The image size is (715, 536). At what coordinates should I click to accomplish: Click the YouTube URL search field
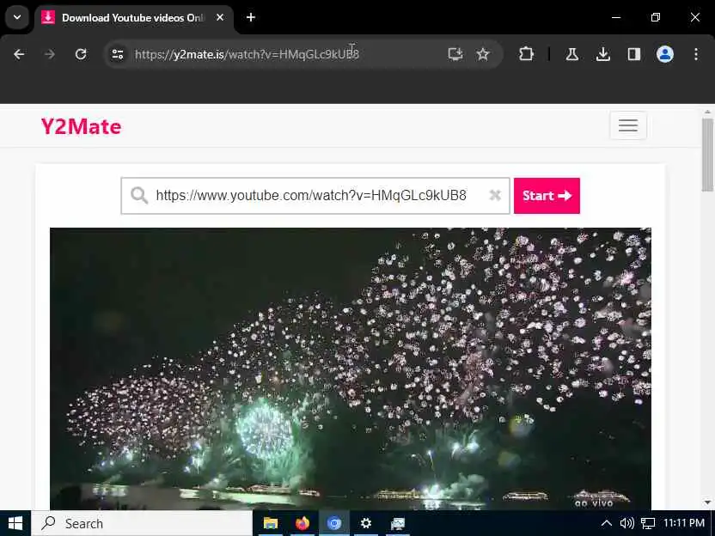point(315,196)
